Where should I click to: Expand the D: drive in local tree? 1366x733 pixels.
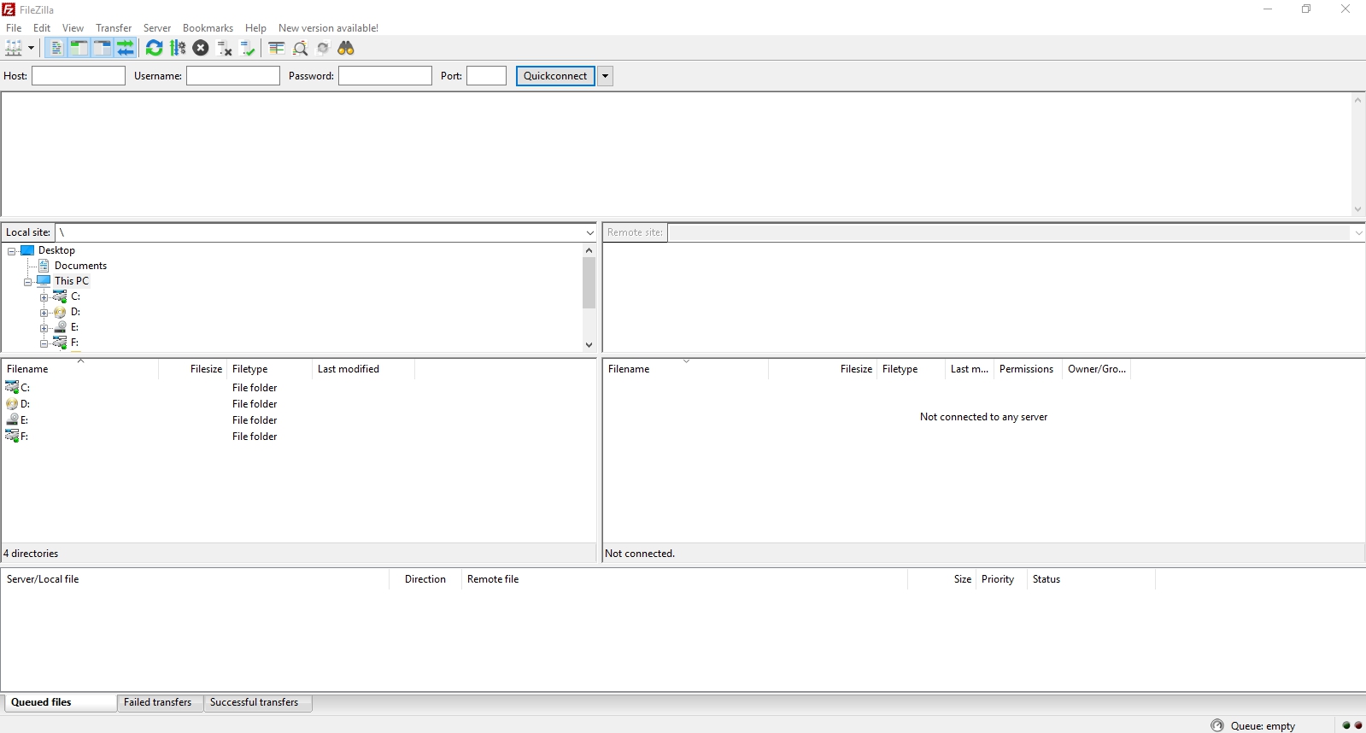(44, 313)
